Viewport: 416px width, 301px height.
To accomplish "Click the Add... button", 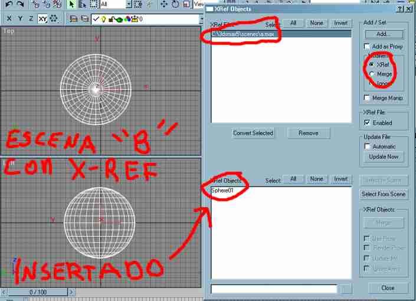I will (384, 34).
